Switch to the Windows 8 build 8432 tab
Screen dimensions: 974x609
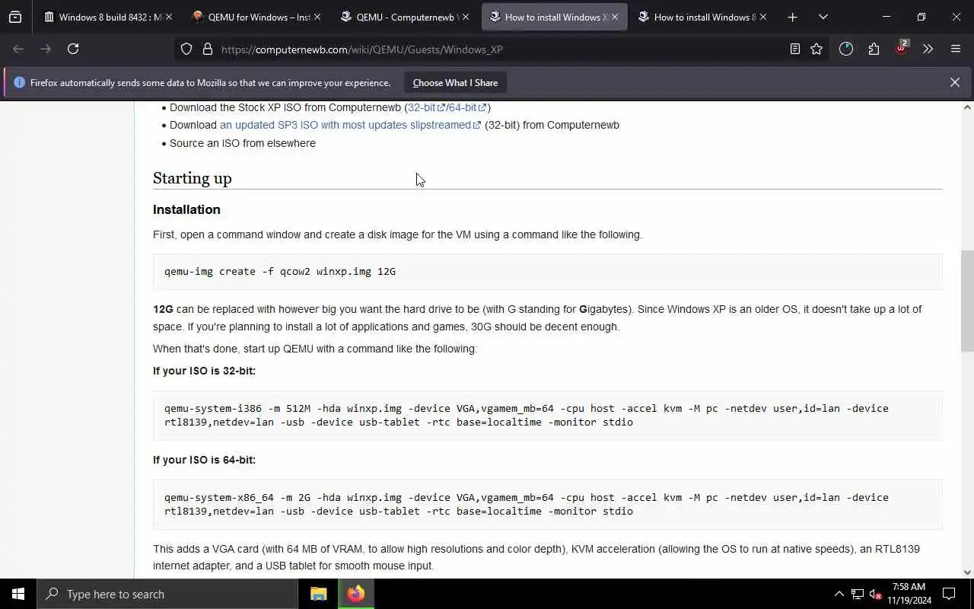tap(109, 17)
